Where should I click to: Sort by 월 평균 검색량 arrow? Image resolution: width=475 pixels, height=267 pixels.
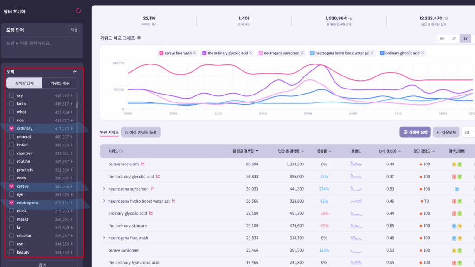pos(257,151)
